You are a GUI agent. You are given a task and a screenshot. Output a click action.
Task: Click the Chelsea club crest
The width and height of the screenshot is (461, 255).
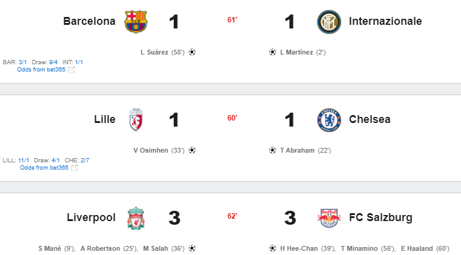pos(329,120)
